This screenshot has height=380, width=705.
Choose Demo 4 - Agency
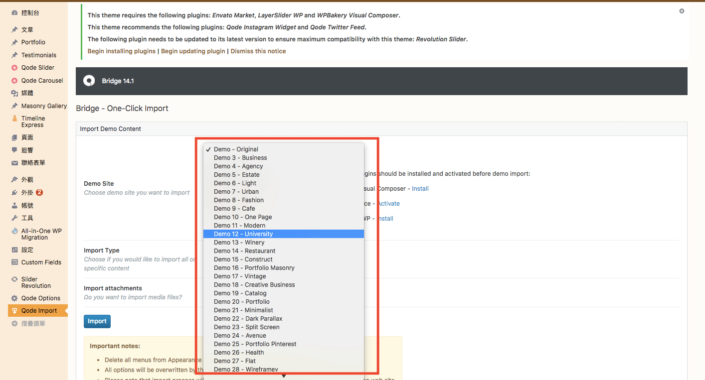tap(283, 166)
